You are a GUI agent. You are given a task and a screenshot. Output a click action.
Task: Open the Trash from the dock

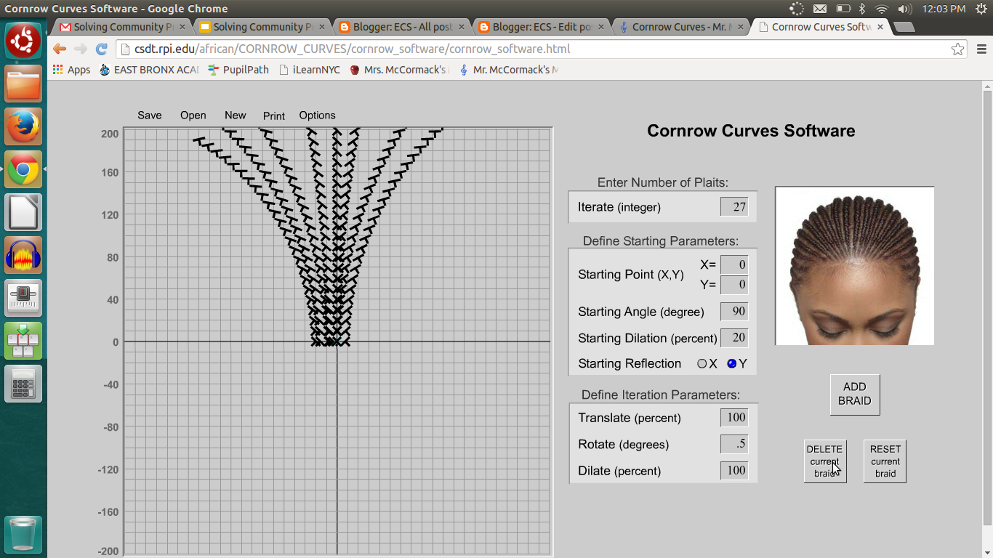pyautogui.click(x=23, y=533)
